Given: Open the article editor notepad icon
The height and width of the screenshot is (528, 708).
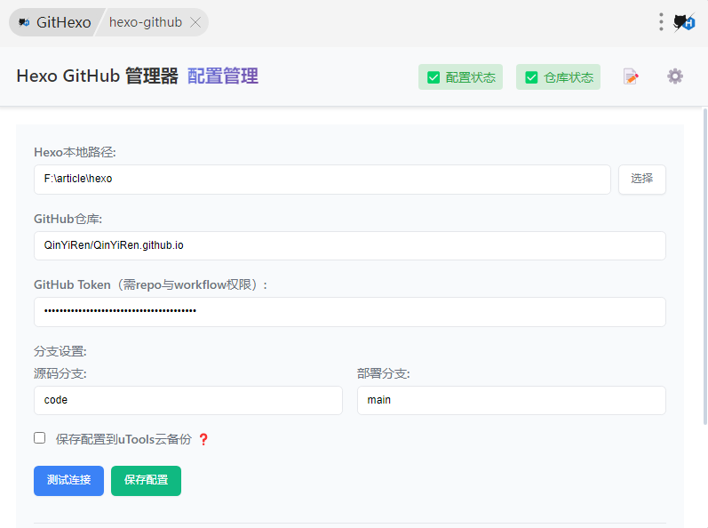Looking at the screenshot, I should click(631, 76).
